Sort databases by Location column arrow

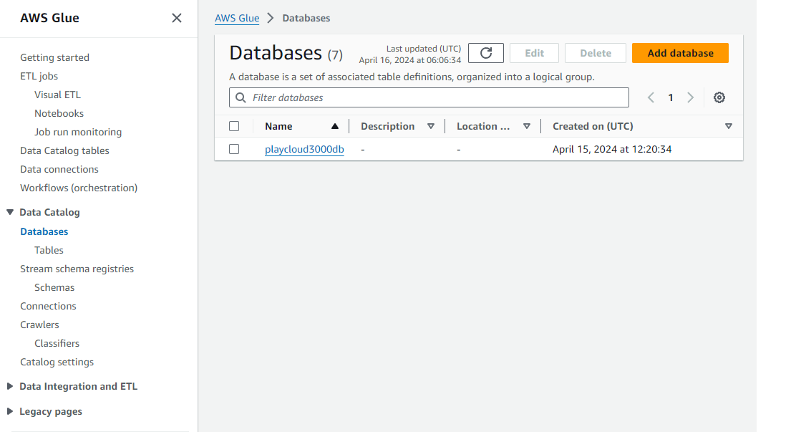[x=527, y=127]
